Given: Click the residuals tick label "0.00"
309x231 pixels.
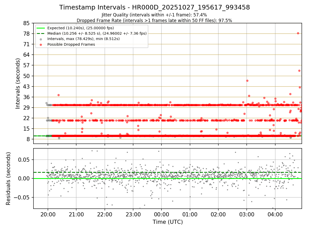Looking at the screenshot, I should 24,178.
